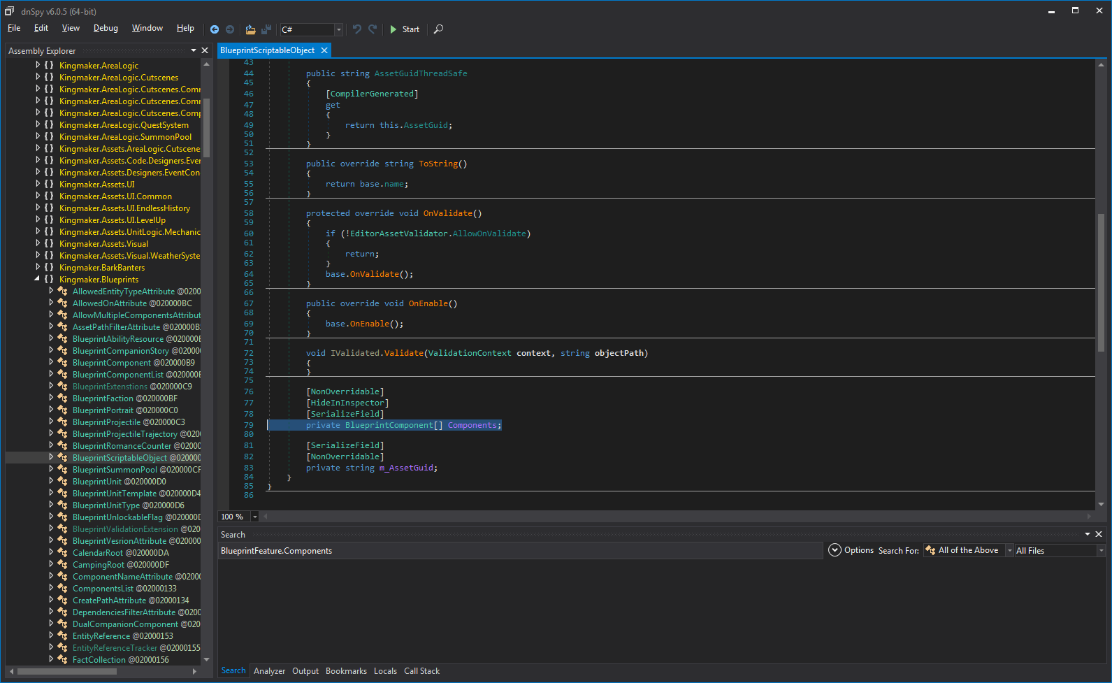Viewport: 1112px width, 683px height.
Task: Switch to the Analyzer tab
Action: coord(269,671)
